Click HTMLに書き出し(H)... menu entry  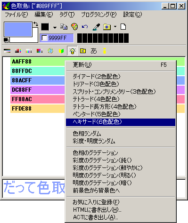coord(121,209)
